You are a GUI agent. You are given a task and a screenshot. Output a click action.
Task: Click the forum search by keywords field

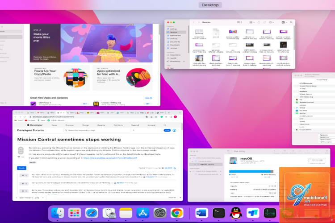point(97,130)
